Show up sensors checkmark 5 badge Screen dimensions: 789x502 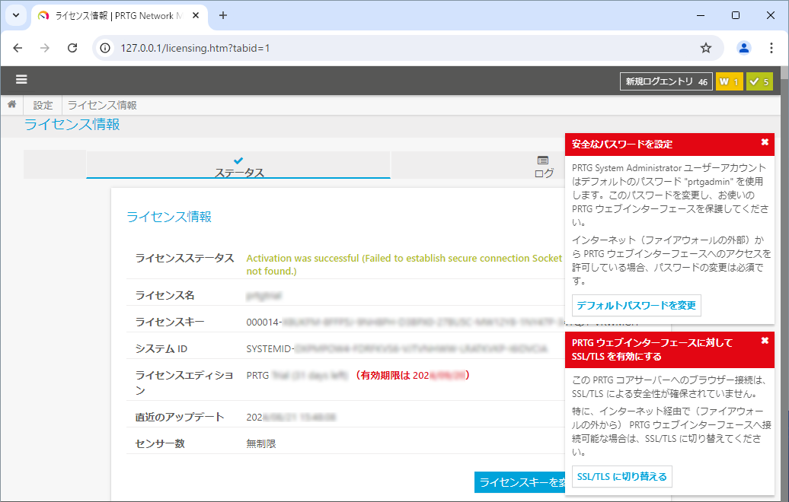pos(759,81)
